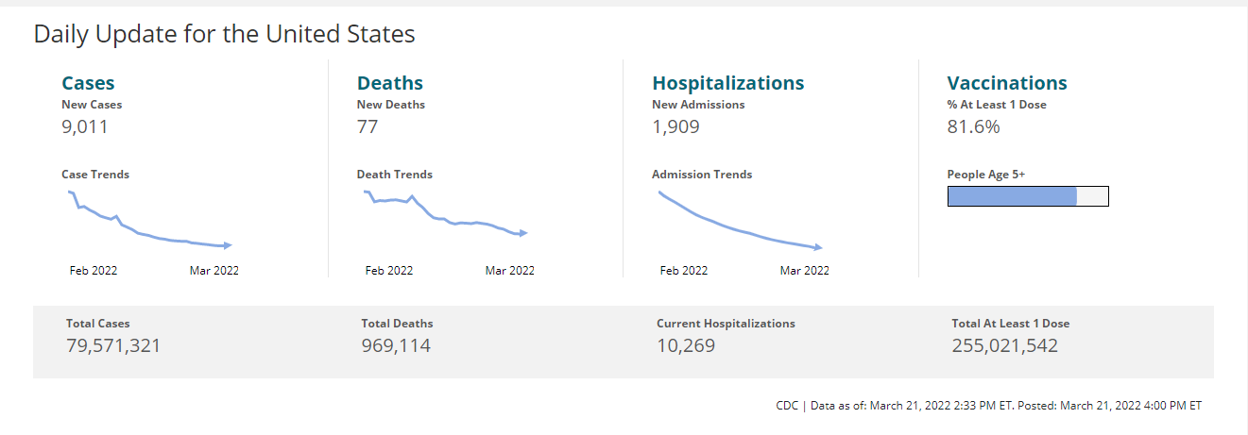The height and width of the screenshot is (435, 1248).
Task: Click the arrow tip of Admission Trends line
Action: point(818,247)
